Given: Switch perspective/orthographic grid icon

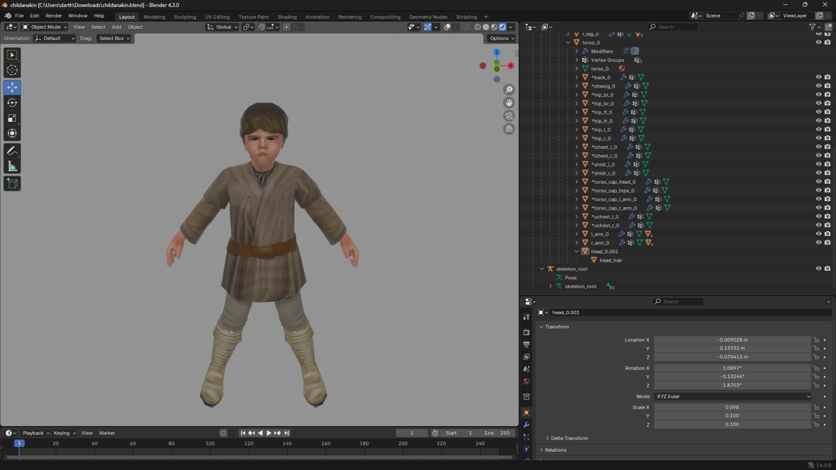Looking at the screenshot, I should click(x=509, y=129).
